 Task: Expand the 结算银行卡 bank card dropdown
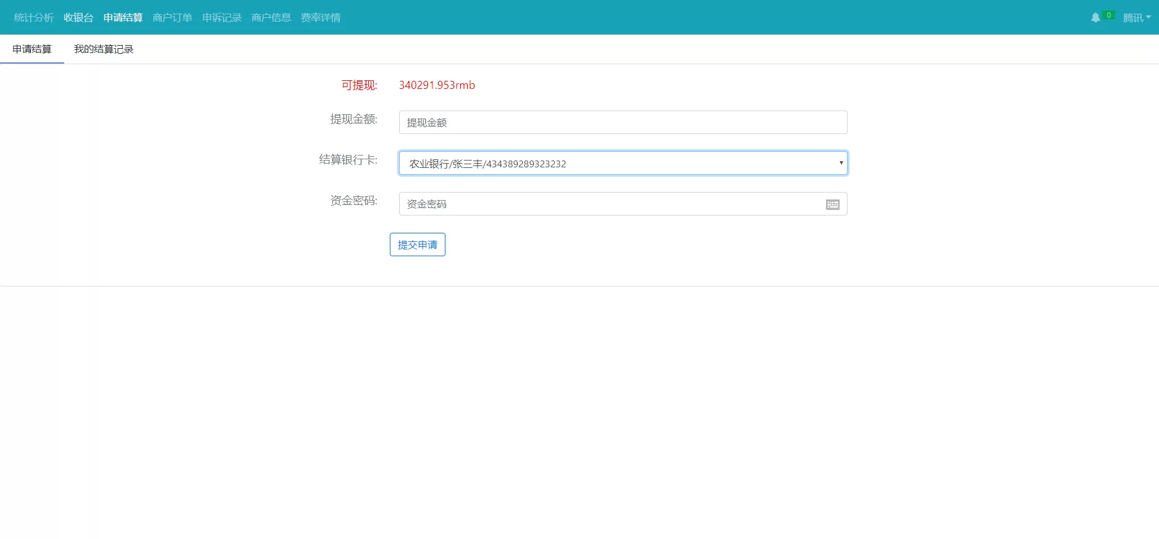click(623, 163)
